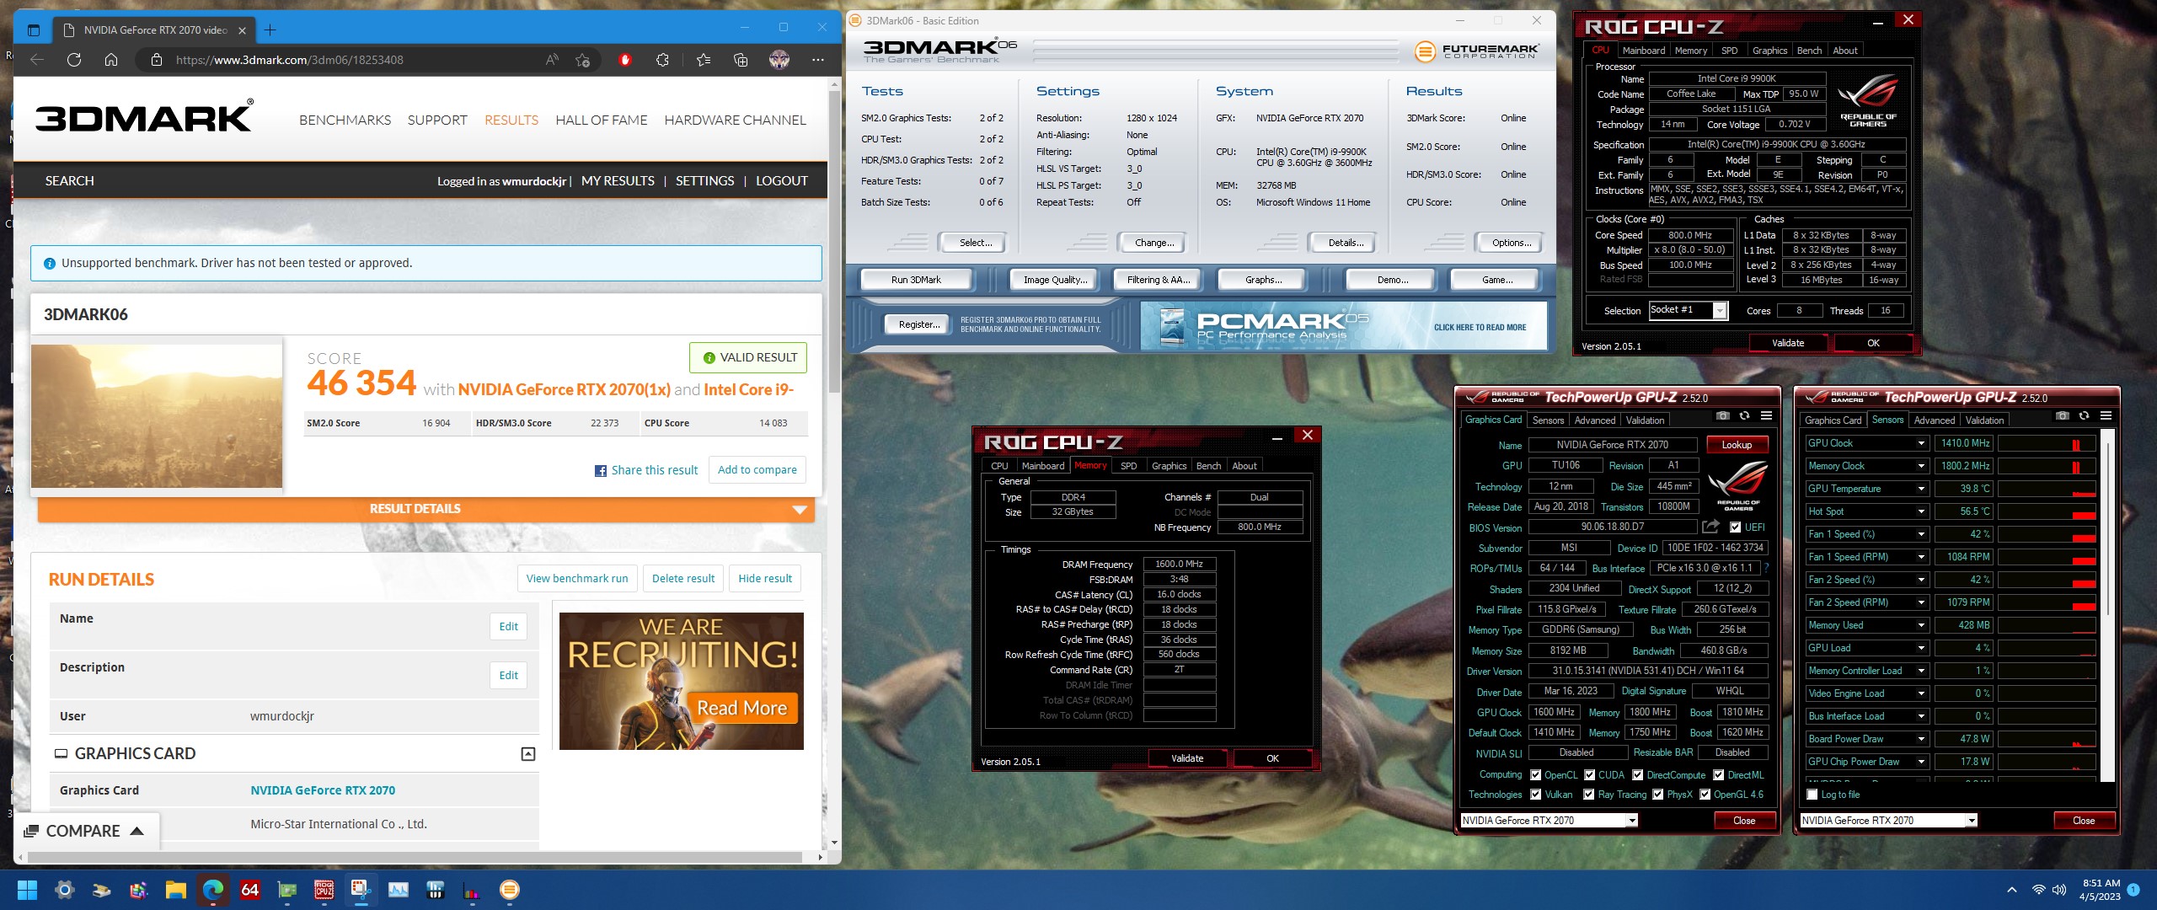Click the 3DMark06 result thumbnail image

point(157,415)
